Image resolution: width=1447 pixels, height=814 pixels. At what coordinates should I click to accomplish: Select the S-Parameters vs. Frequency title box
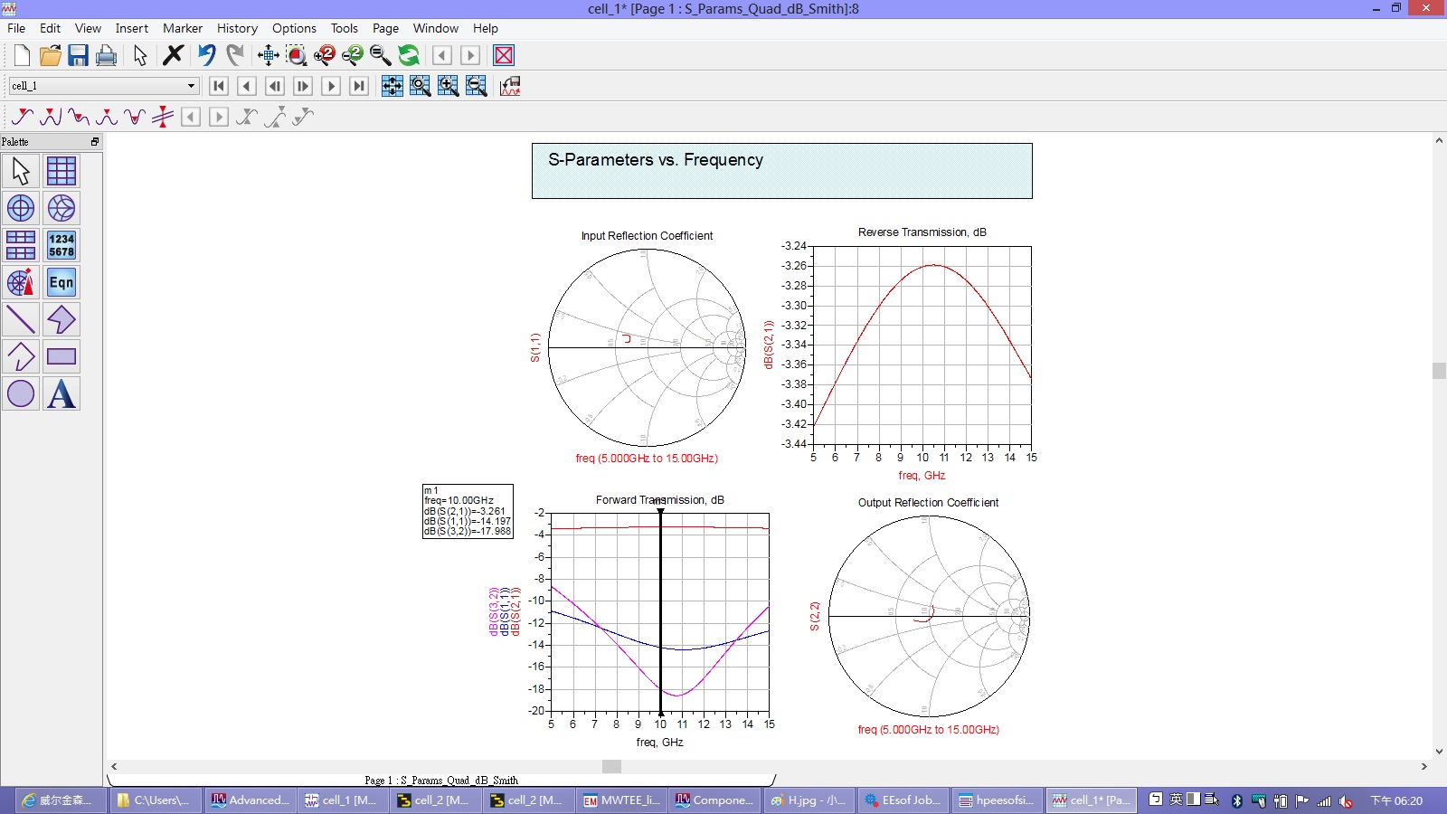pos(782,171)
